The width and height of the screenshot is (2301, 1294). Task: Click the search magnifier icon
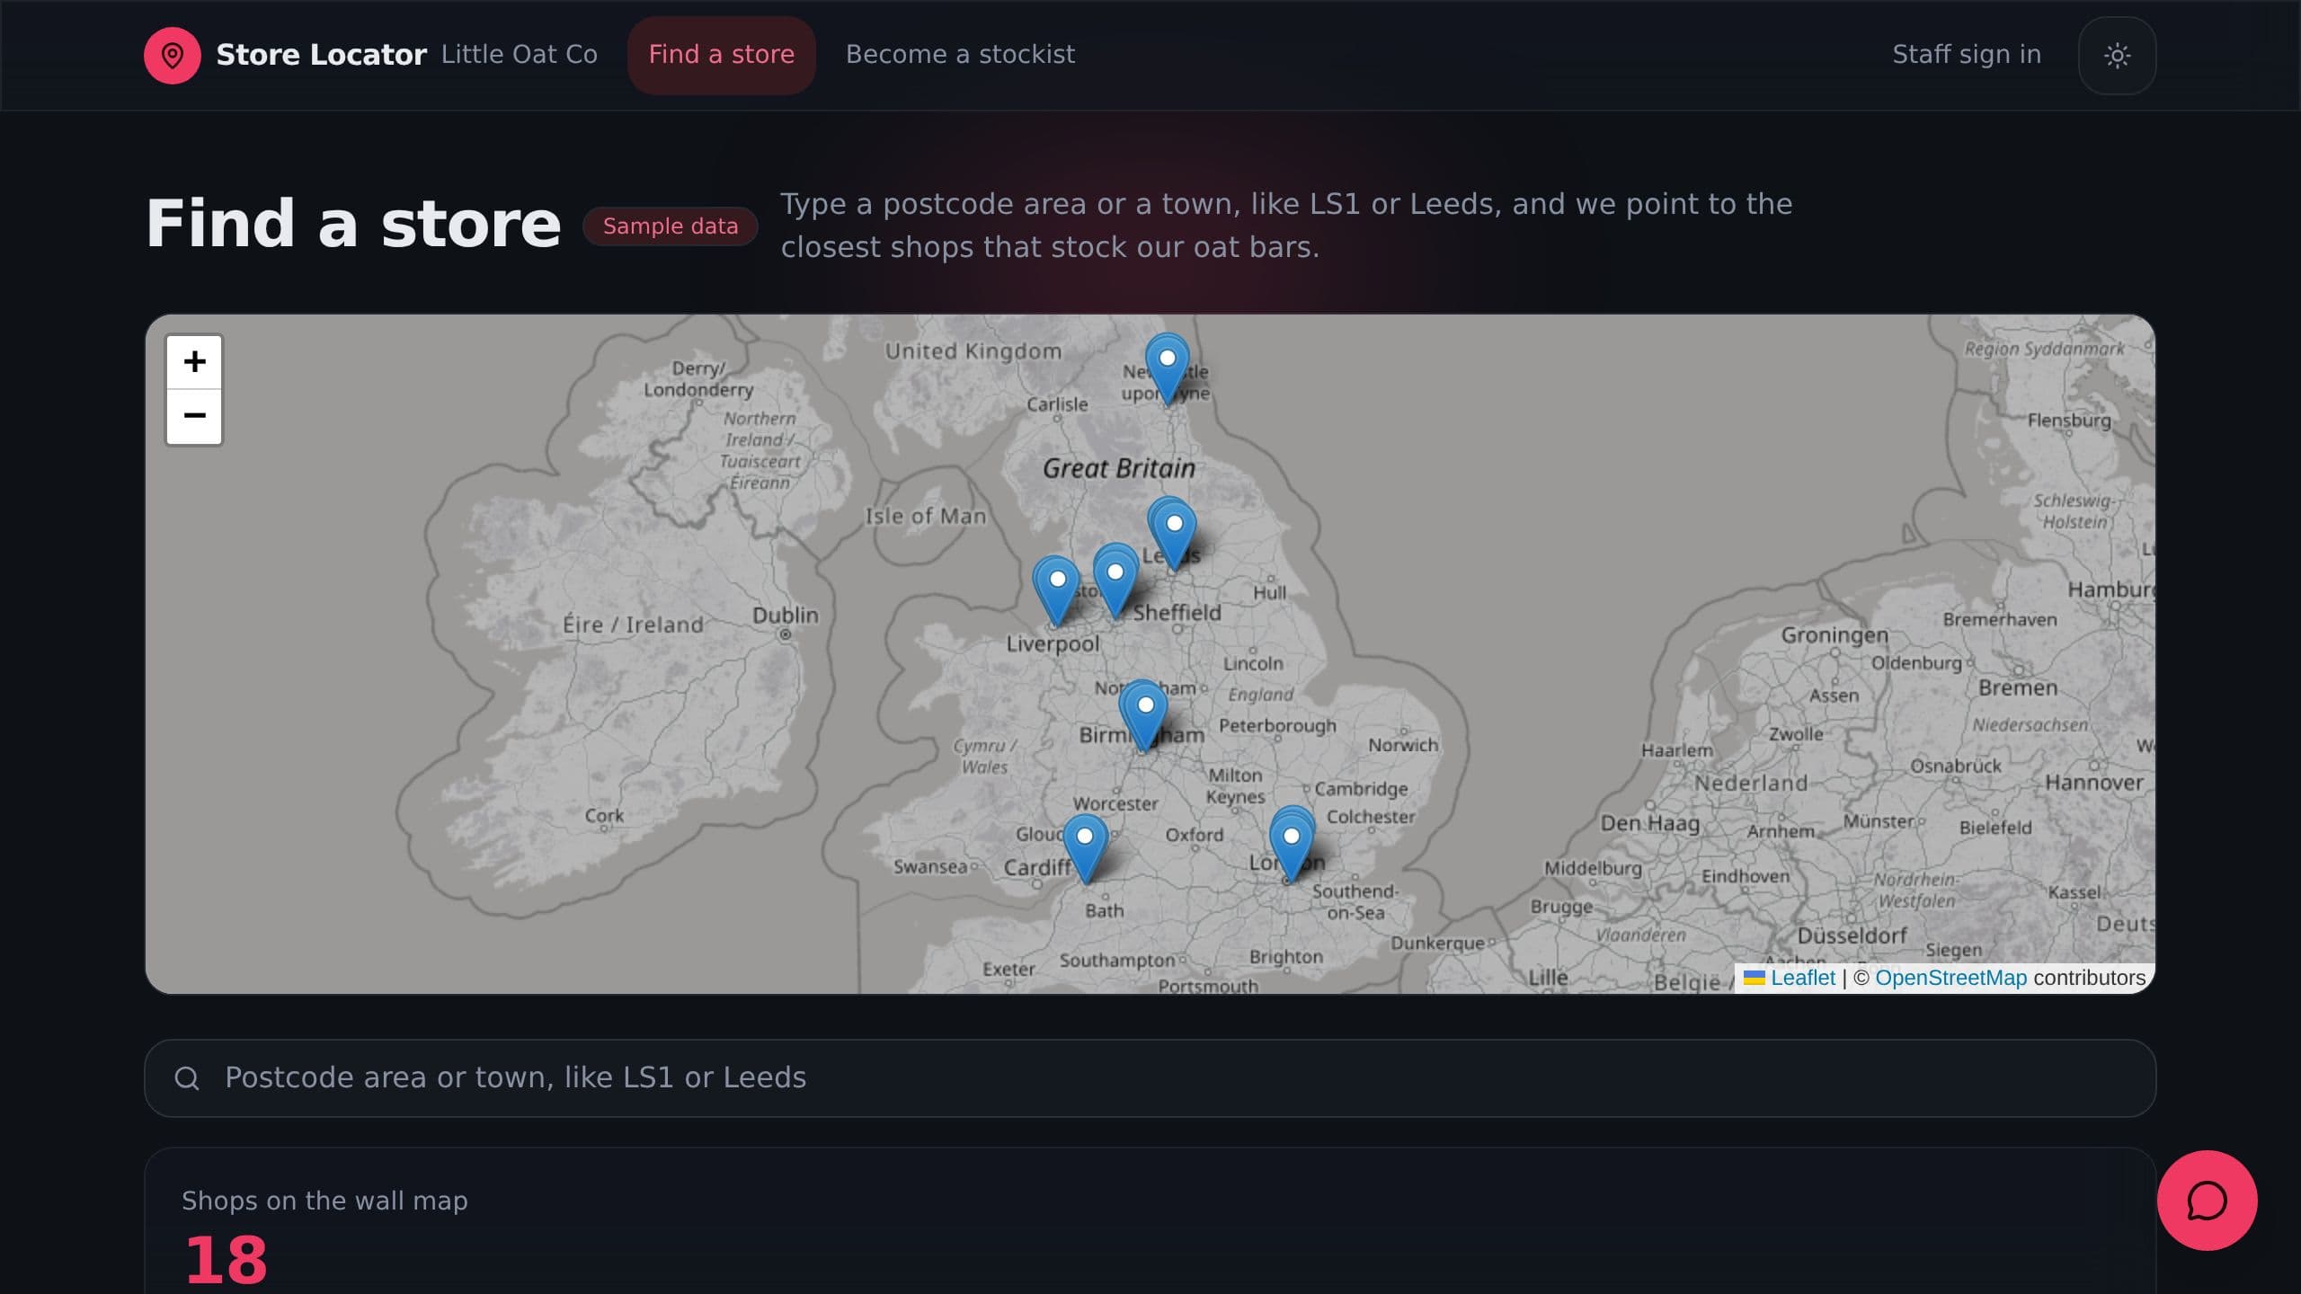[187, 1077]
